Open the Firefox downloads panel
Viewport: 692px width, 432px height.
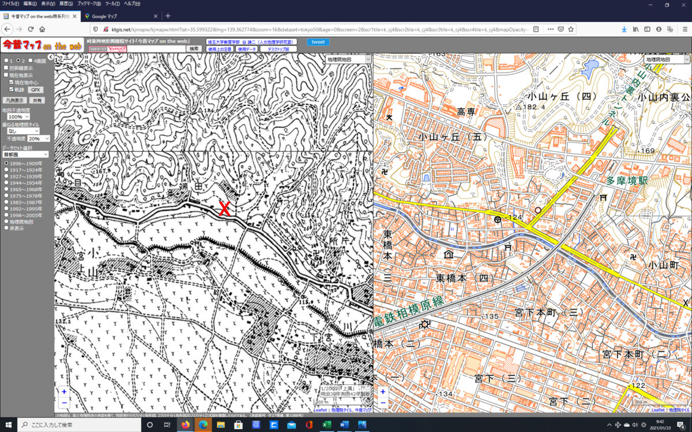pyautogui.click(x=624, y=29)
